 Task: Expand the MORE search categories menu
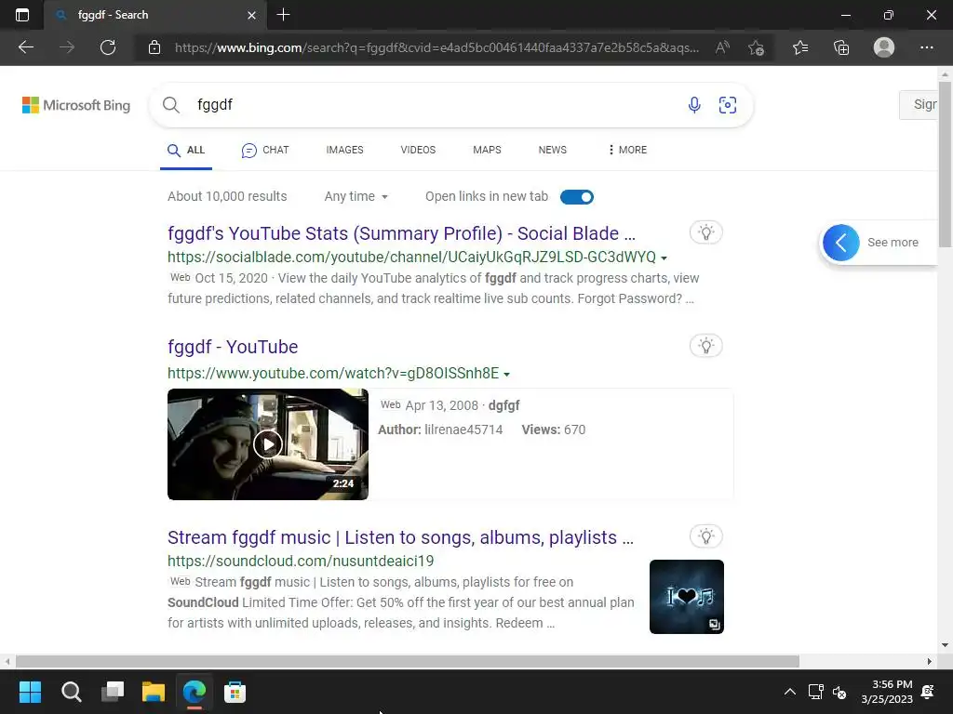tap(628, 150)
